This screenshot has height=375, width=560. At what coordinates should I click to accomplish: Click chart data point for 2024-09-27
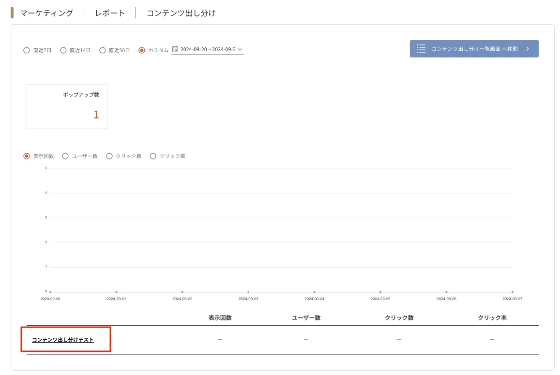[x=512, y=292]
